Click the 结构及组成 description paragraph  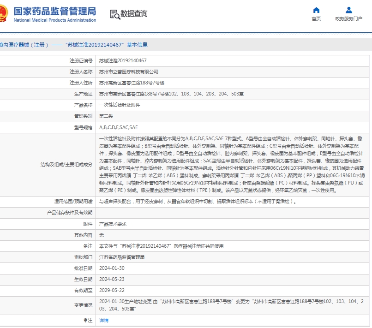tap(232, 164)
